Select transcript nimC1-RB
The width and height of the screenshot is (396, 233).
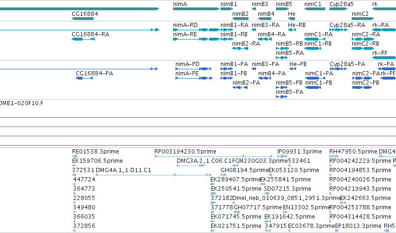click(x=313, y=48)
